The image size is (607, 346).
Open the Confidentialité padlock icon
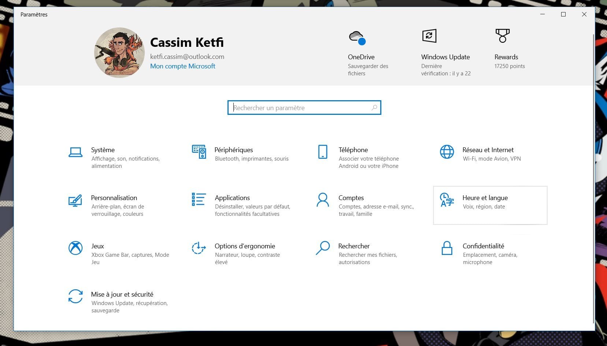click(x=447, y=248)
